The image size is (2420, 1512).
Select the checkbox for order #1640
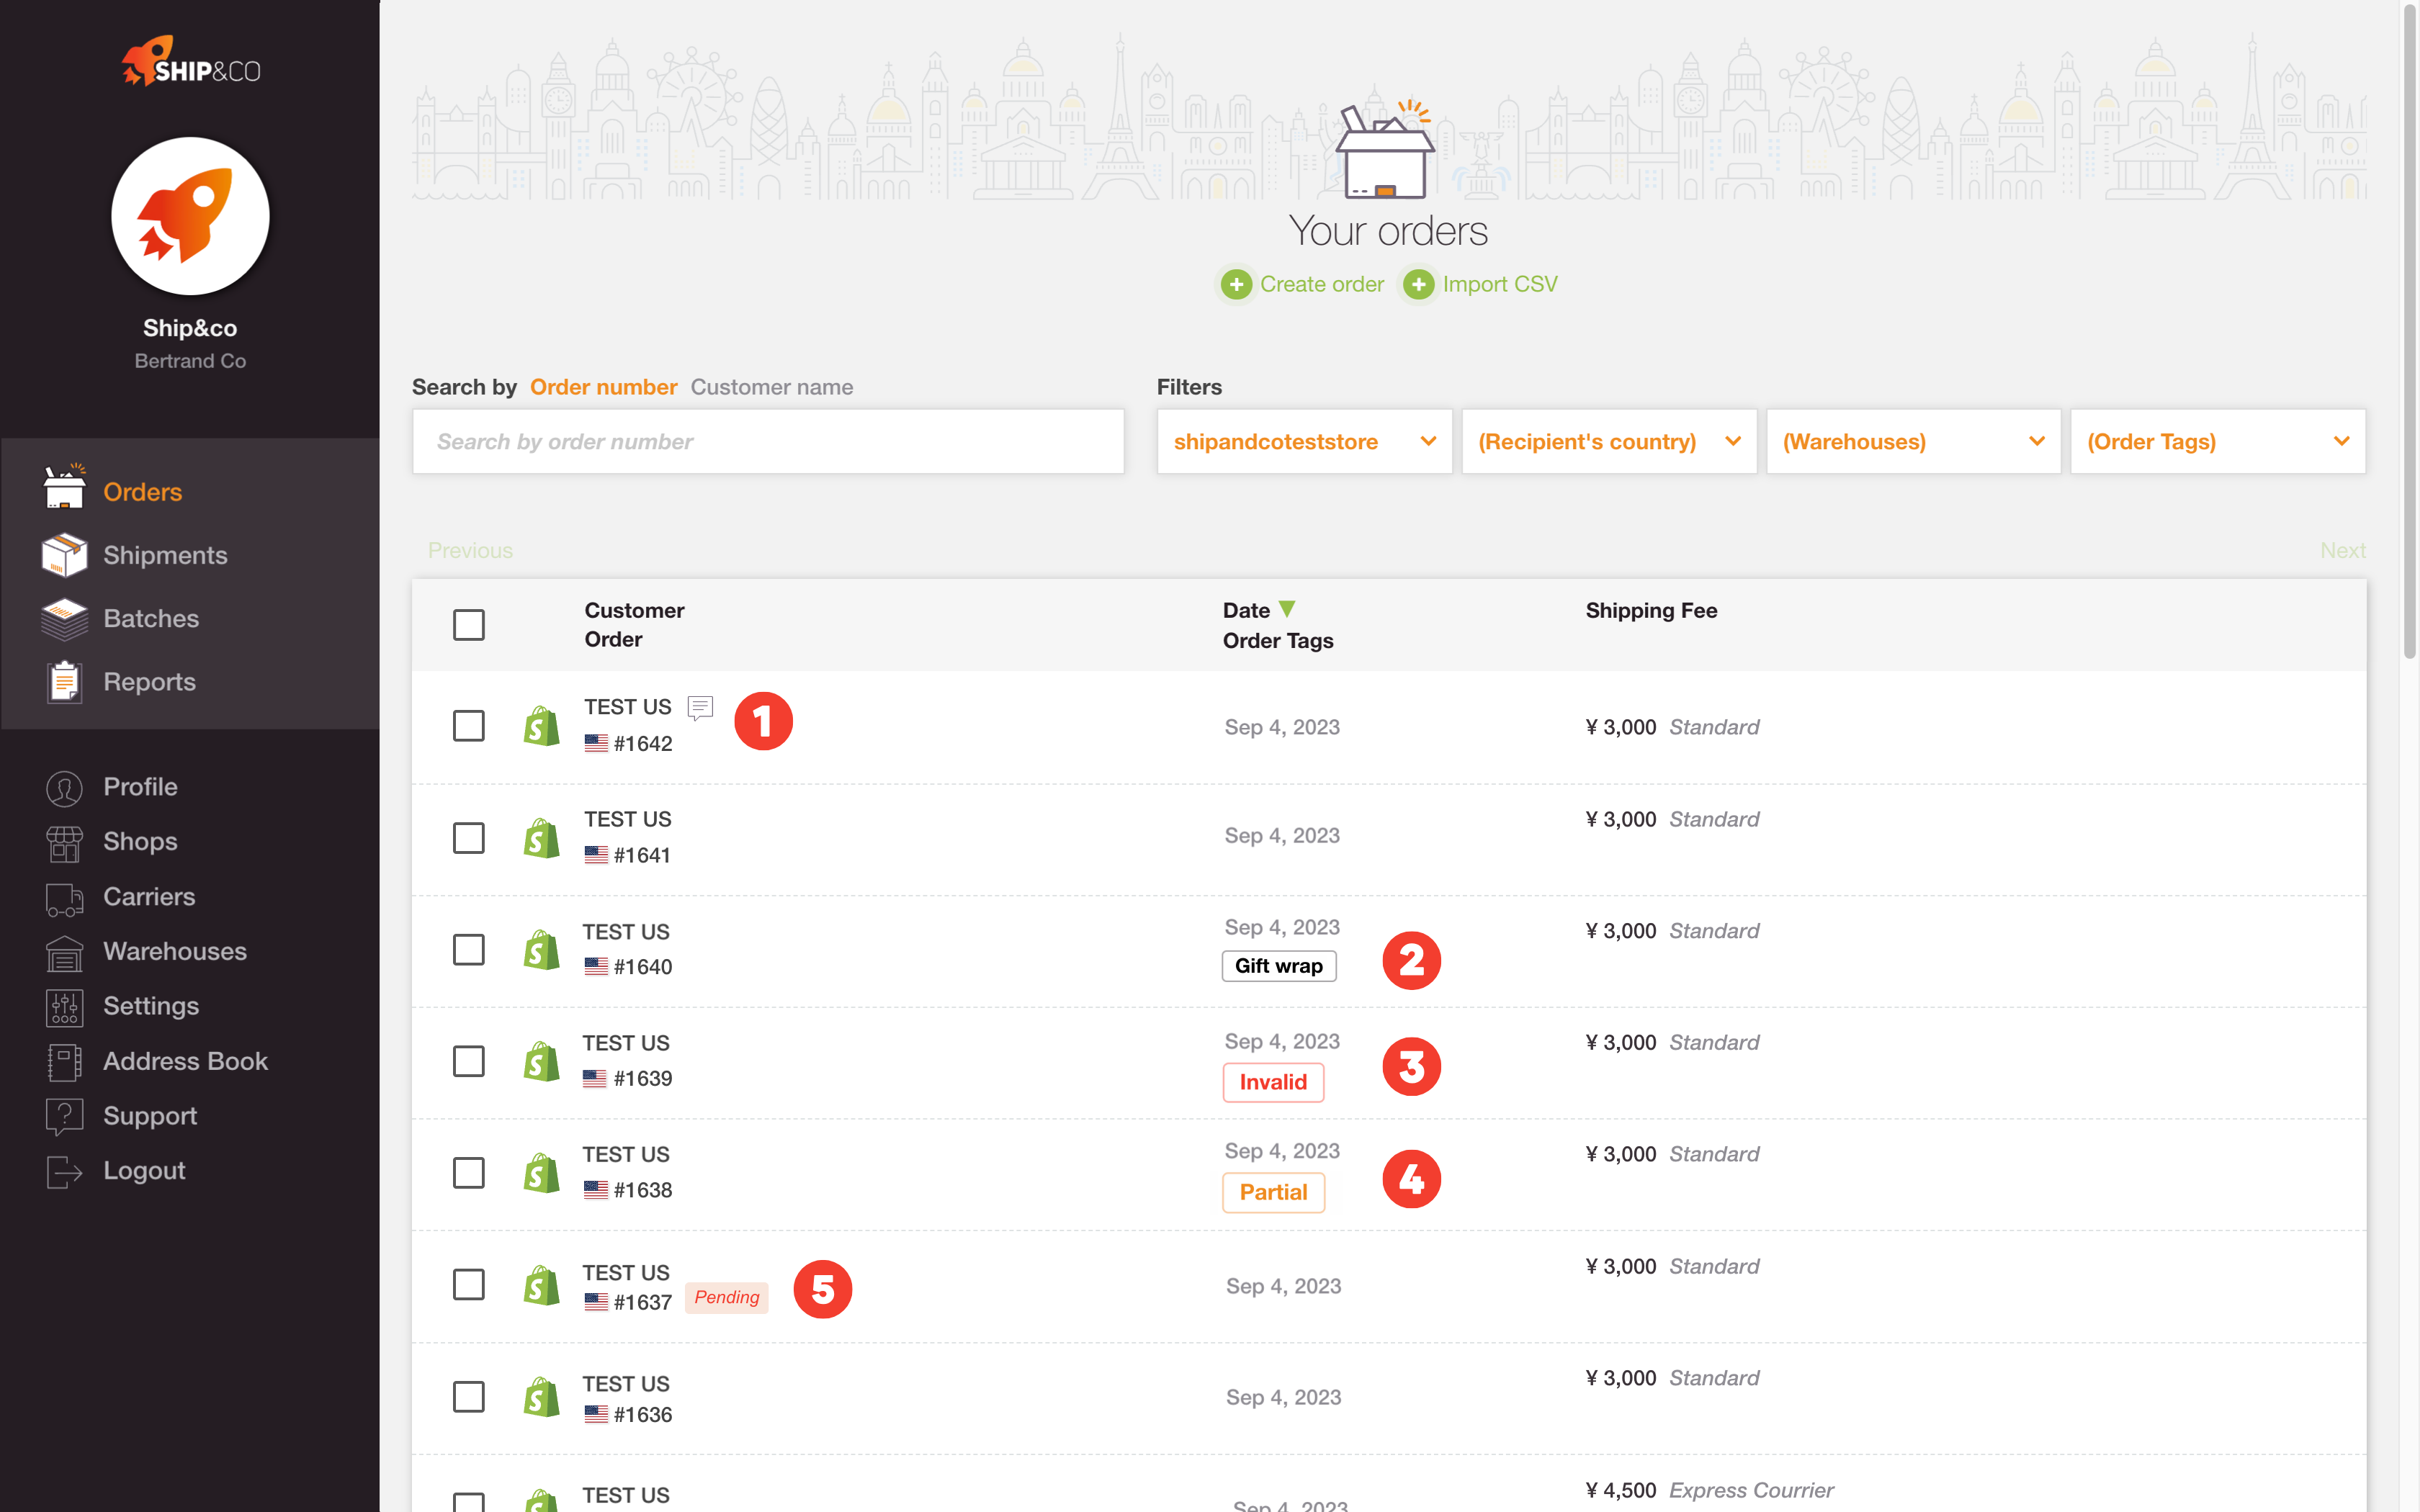tap(468, 950)
